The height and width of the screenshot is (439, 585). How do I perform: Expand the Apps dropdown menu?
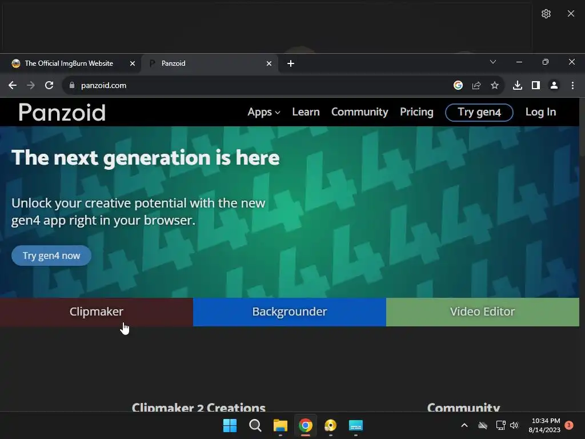point(264,112)
